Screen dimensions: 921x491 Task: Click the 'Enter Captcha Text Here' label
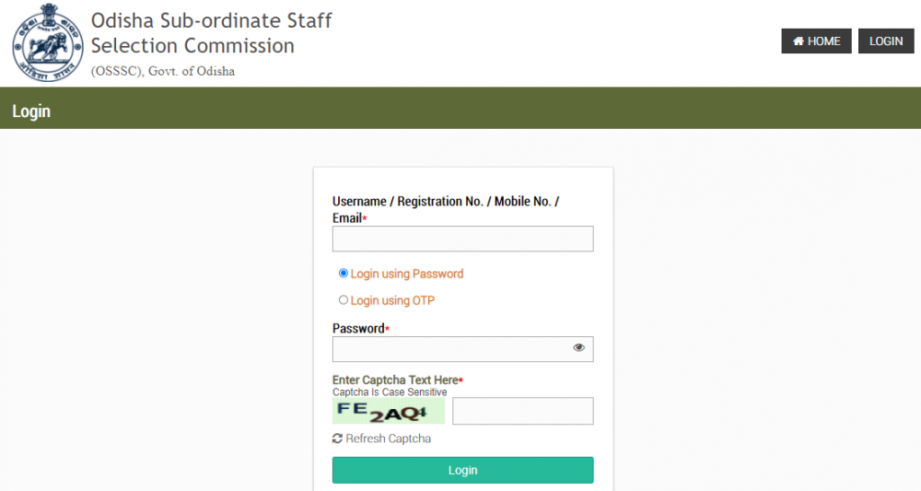pyautogui.click(x=394, y=380)
